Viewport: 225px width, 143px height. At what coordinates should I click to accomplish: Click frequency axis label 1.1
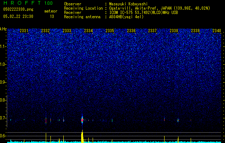3,46
